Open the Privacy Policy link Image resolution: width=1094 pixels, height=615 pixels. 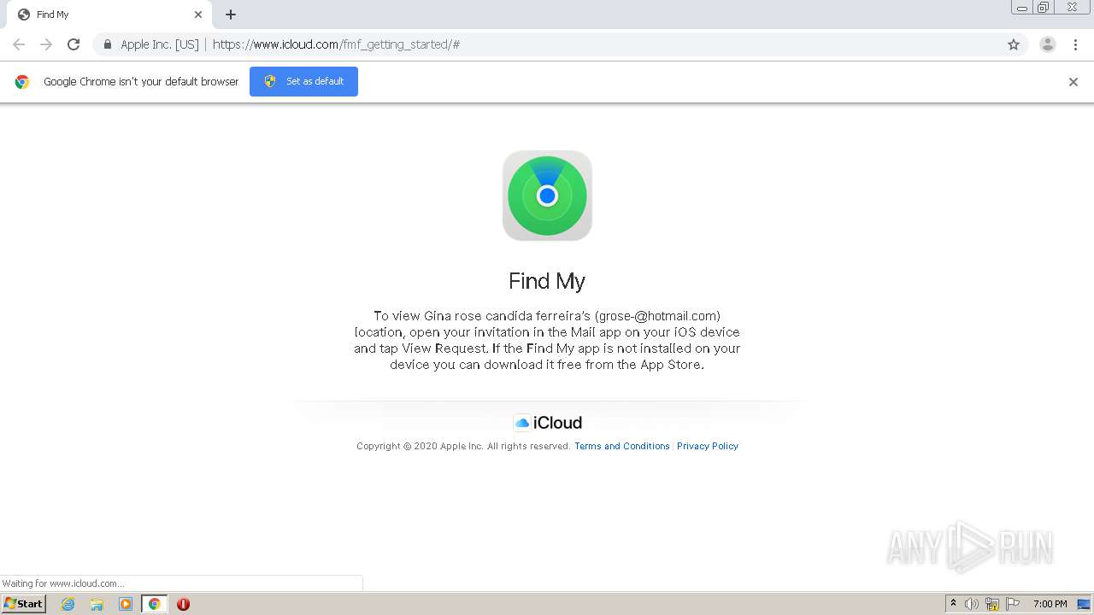pos(708,446)
